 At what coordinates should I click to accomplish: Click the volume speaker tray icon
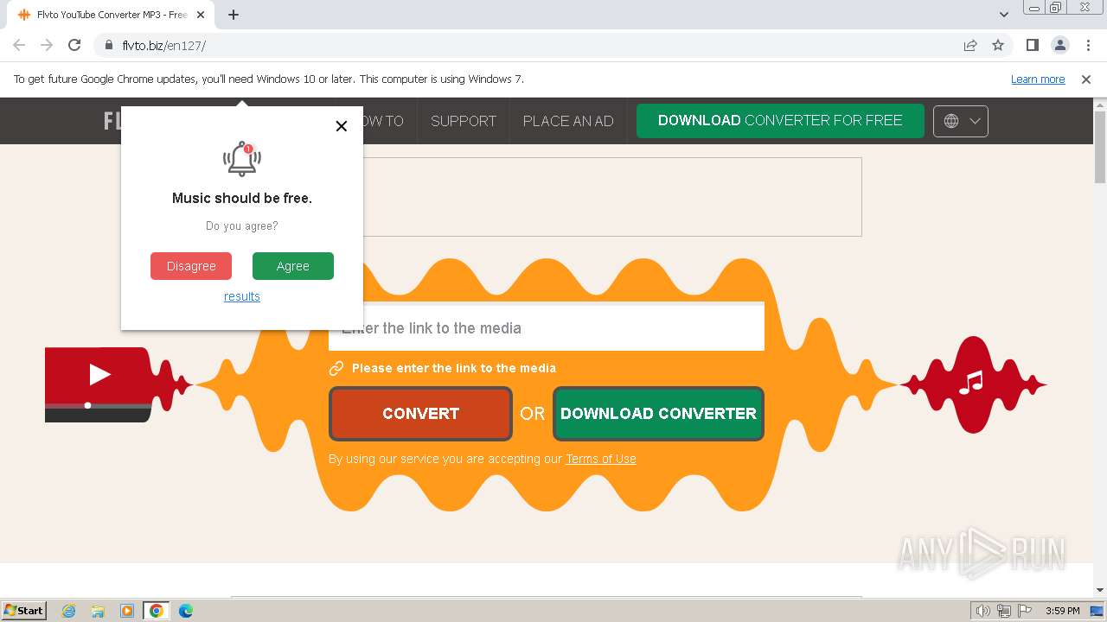pyautogui.click(x=983, y=611)
